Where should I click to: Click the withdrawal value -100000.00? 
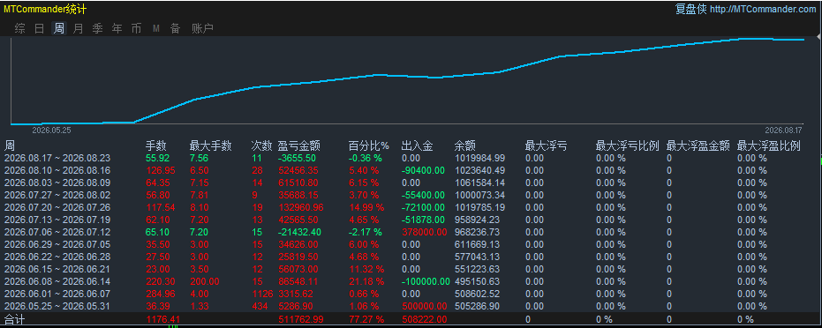[426, 281]
